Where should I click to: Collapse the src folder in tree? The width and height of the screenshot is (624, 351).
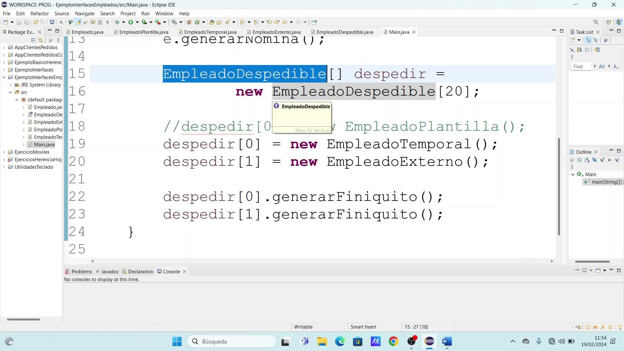[10, 92]
